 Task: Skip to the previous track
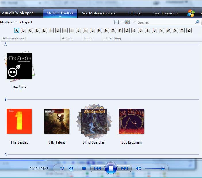[97, 168]
